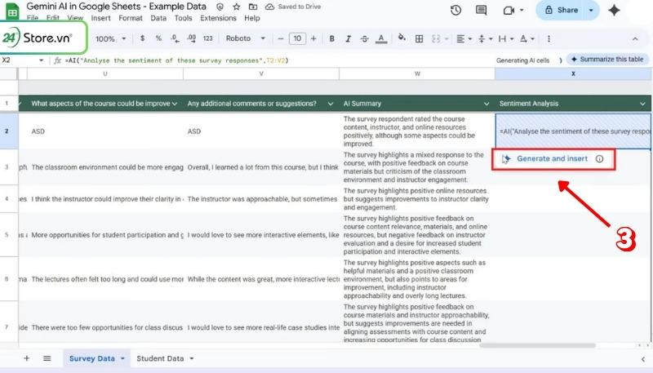Click the info icon beside Generate and insert
The image size is (653, 373).
(599, 158)
